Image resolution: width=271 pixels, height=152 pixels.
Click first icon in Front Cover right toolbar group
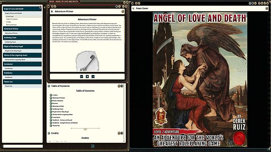point(250,3)
